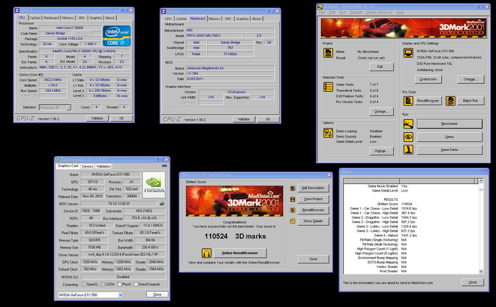Open the Help menu in 3DMark2001
496x307 pixels.
point(400,12)
